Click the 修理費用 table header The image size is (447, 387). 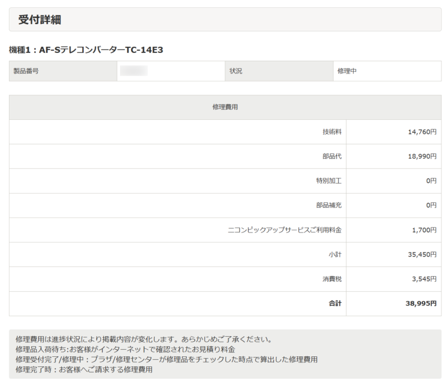225,107
